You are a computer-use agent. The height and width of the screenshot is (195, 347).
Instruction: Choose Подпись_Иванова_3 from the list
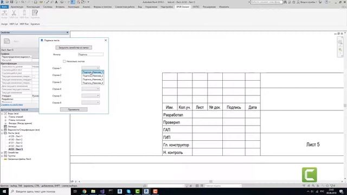tap(93, 79)
